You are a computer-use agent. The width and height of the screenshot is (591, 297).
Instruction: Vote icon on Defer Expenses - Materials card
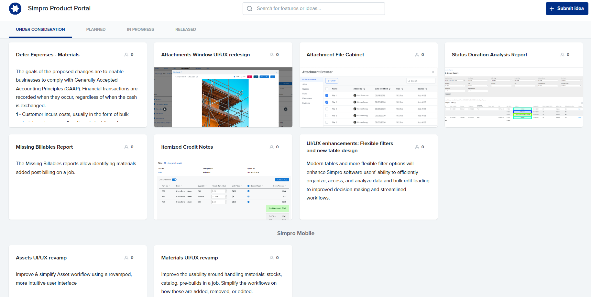coord(126,55)
